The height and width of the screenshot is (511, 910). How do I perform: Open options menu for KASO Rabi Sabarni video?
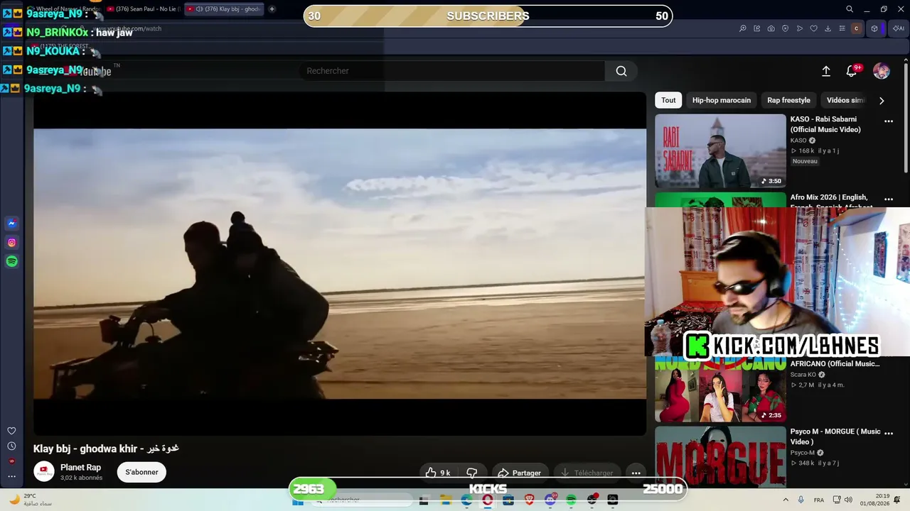(x=889, y=121)
